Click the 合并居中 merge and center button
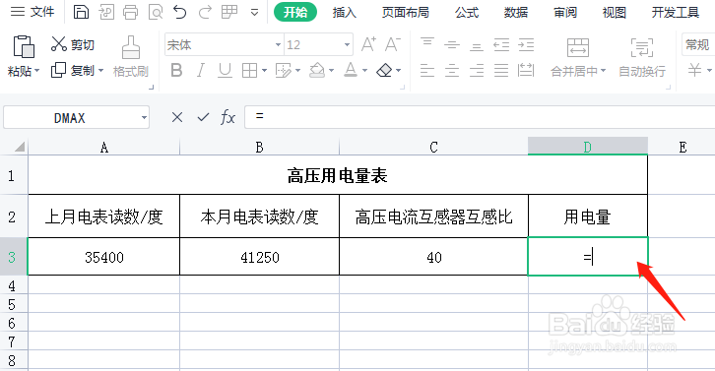The height and width of the screenshot is (371, 715). point(578,57)
